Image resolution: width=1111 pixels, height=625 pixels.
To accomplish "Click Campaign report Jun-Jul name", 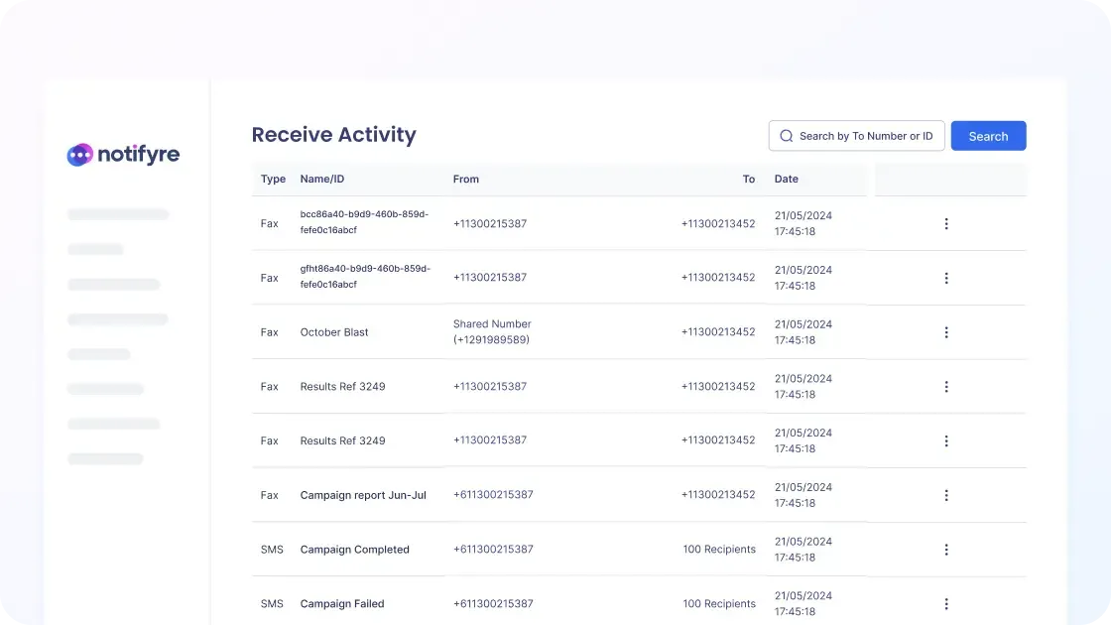I will click(363, 495).
